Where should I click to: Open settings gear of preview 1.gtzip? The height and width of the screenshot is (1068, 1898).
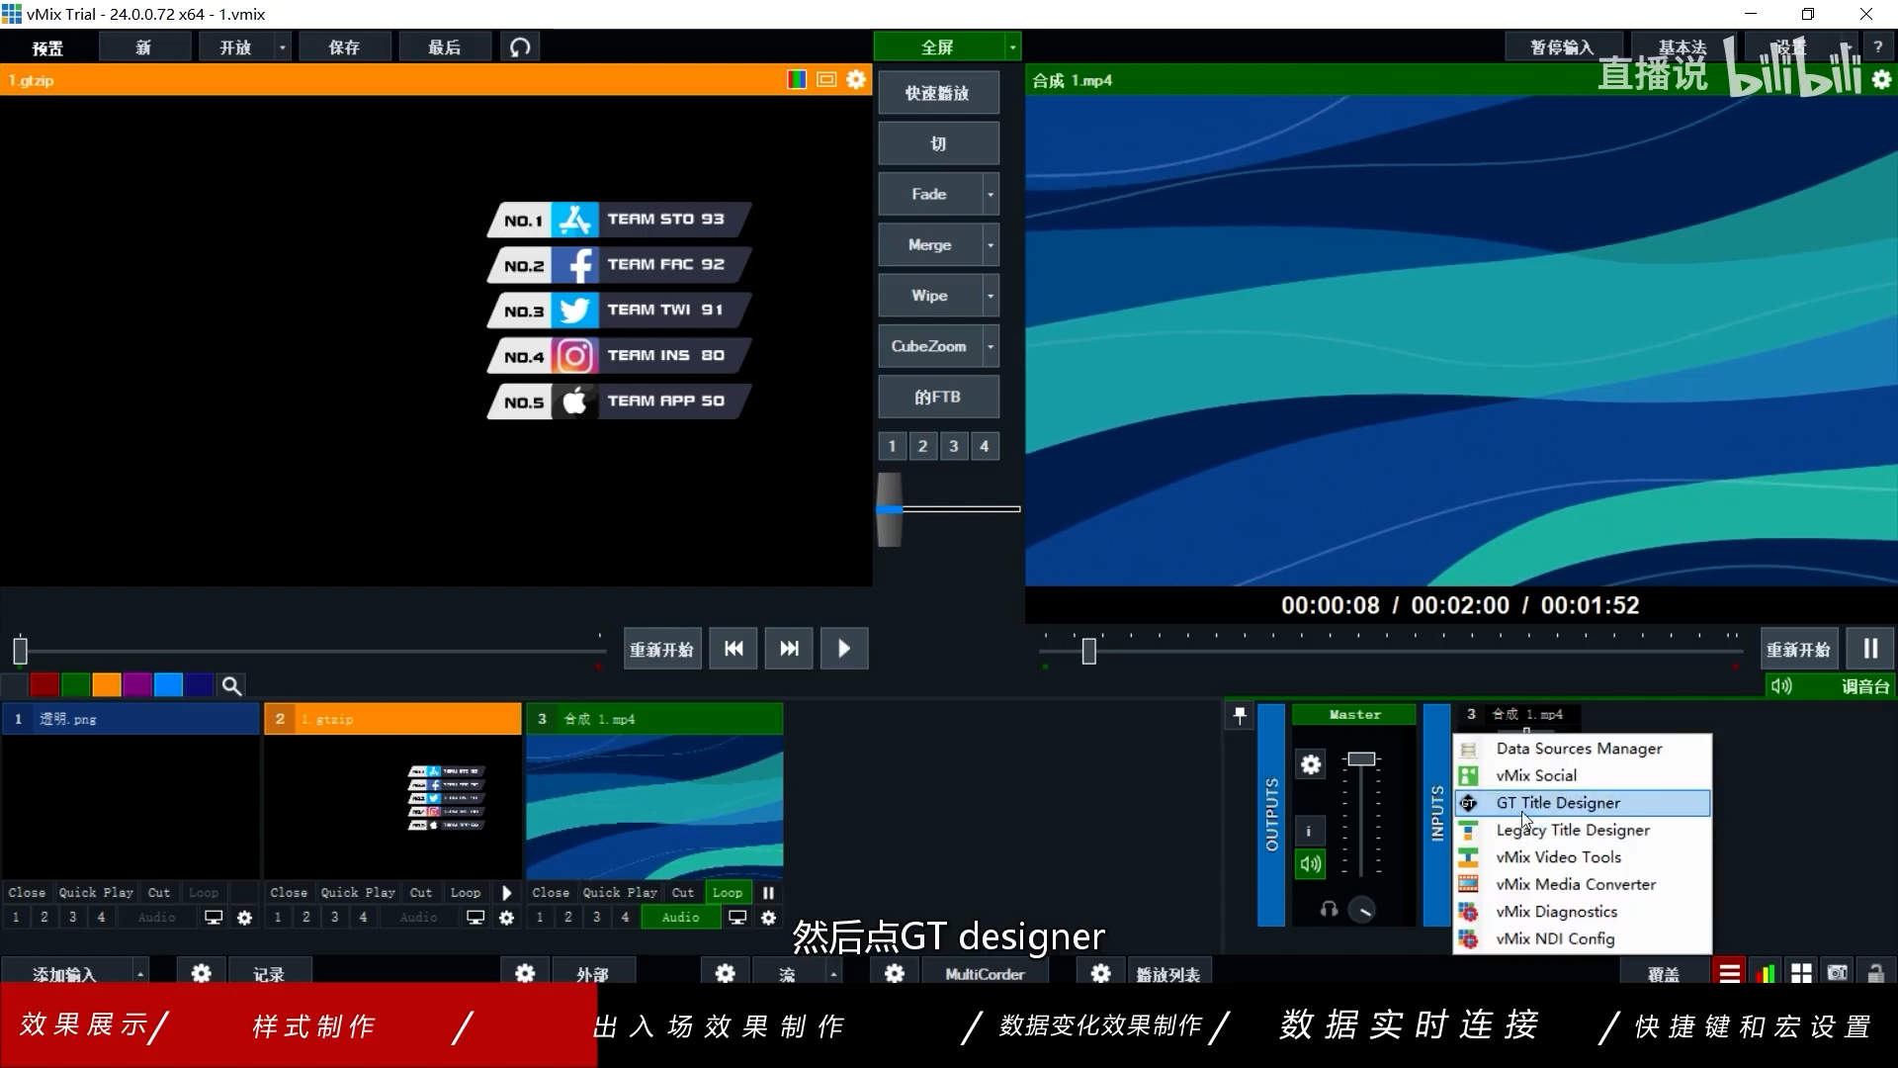(x=856, y=80)
